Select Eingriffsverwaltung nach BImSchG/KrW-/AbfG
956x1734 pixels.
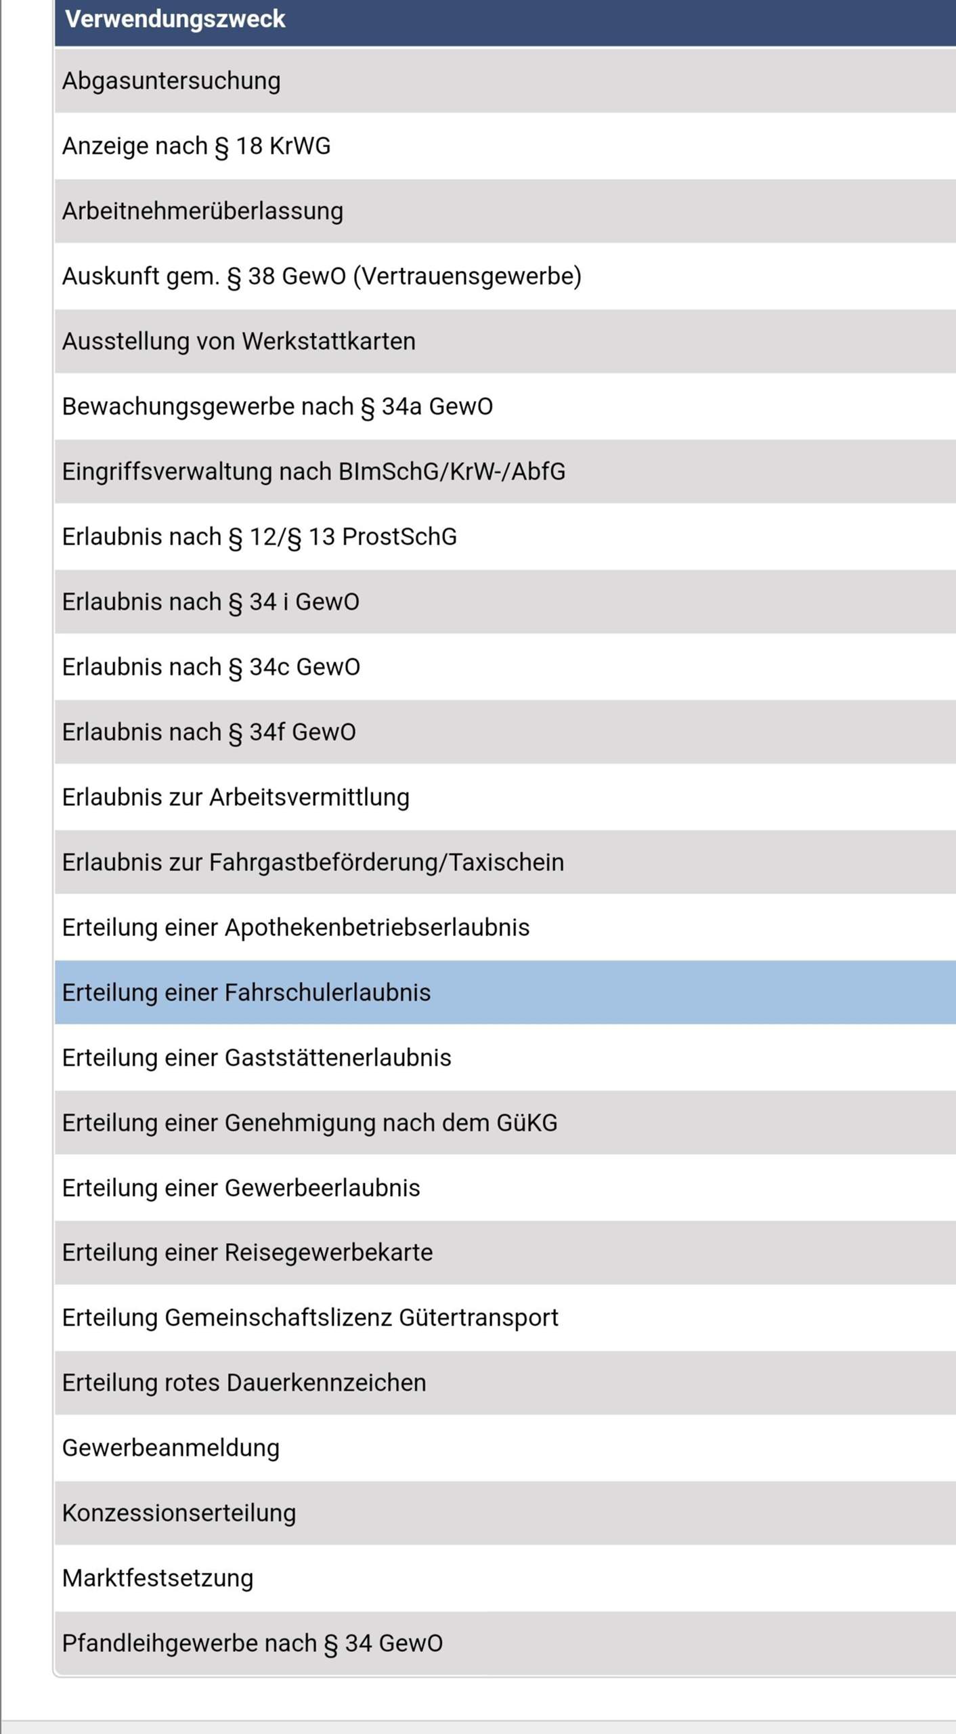point(313,471)
